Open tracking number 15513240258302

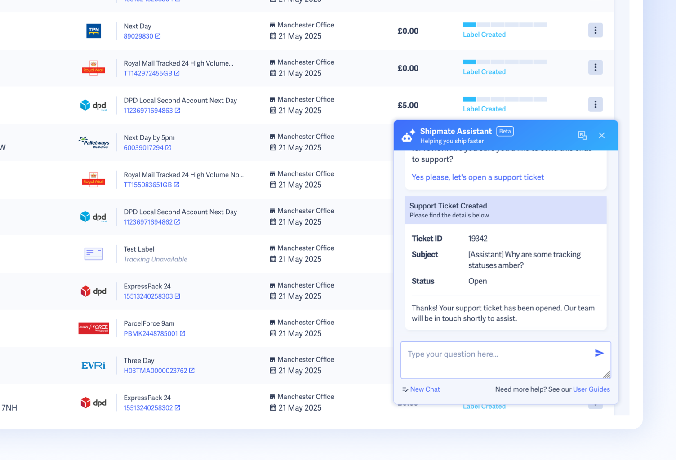[148, 408]
